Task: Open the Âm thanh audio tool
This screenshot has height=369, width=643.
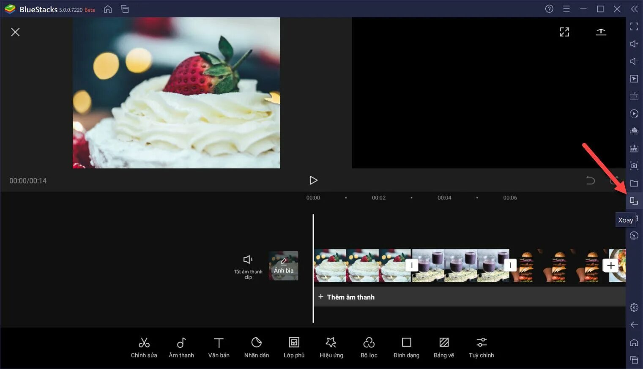Action: [181, 347]
